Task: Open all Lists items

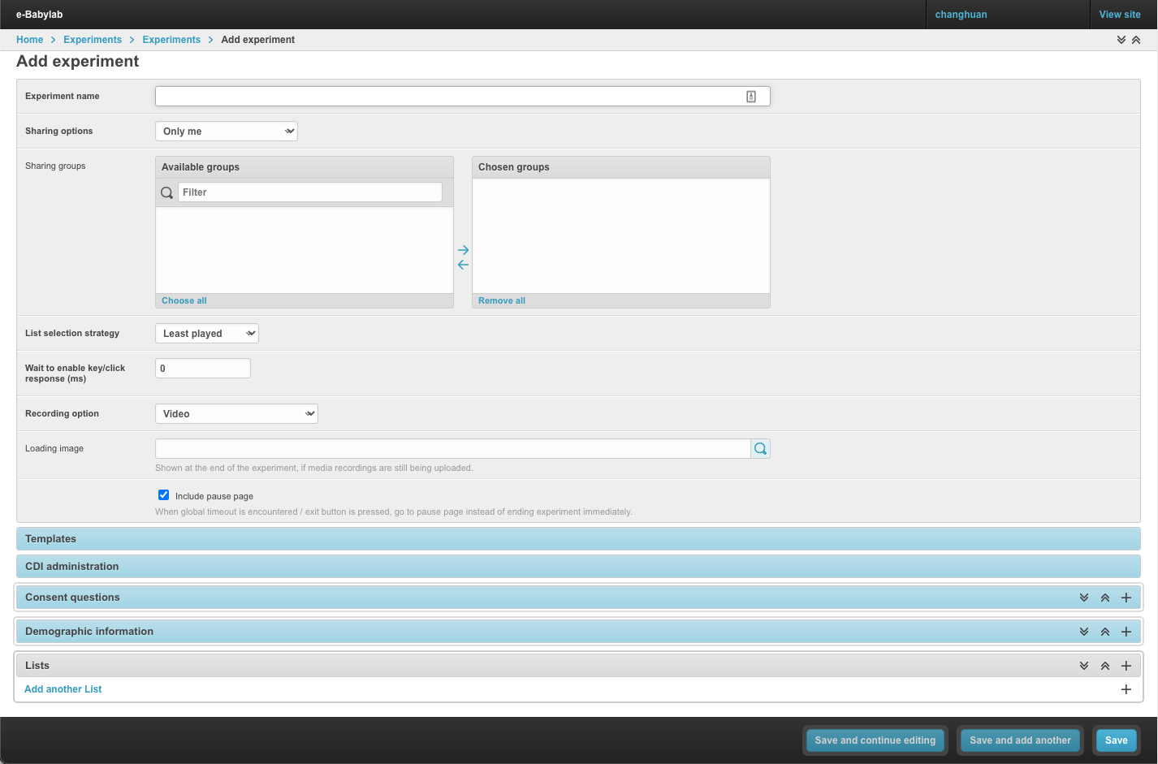Action: pyautogui.click(x=1084, y=666)
